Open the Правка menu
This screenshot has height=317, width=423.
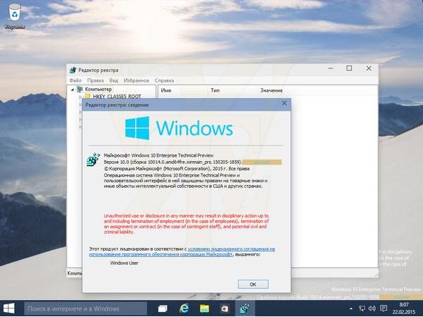[x=95, y=80]
